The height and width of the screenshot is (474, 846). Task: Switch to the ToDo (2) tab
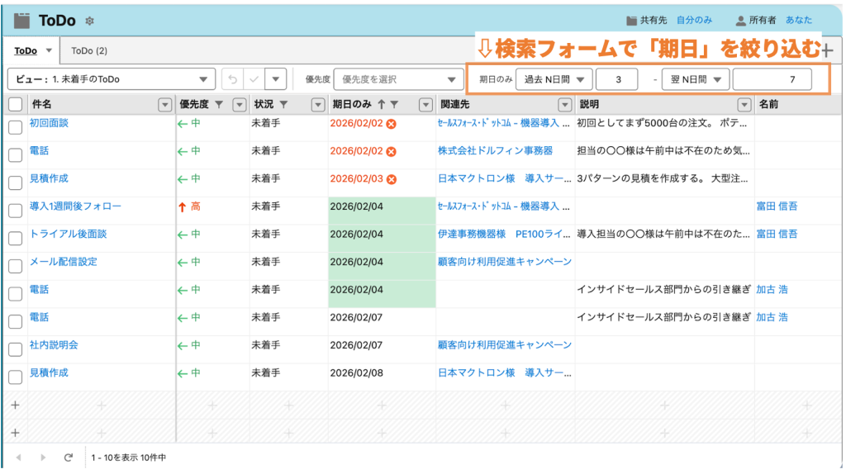click(x=89, y=50)
